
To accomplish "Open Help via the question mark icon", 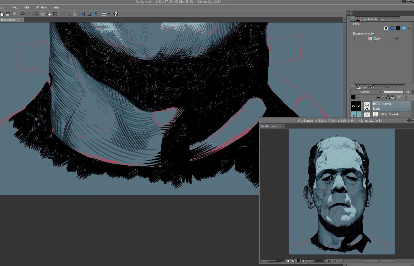I will click(116, 14).
